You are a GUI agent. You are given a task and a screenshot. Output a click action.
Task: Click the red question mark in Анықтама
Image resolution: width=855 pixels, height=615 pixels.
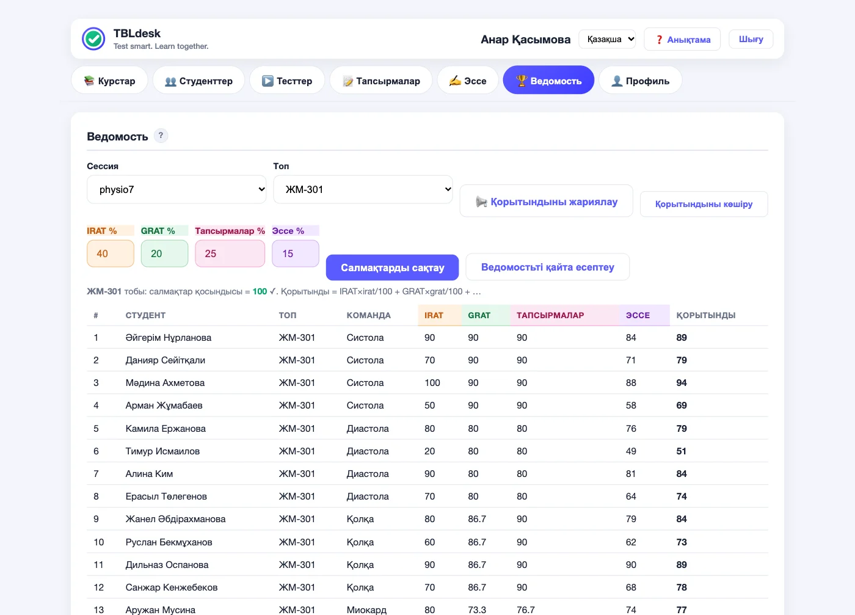click(x=659, y=40)
